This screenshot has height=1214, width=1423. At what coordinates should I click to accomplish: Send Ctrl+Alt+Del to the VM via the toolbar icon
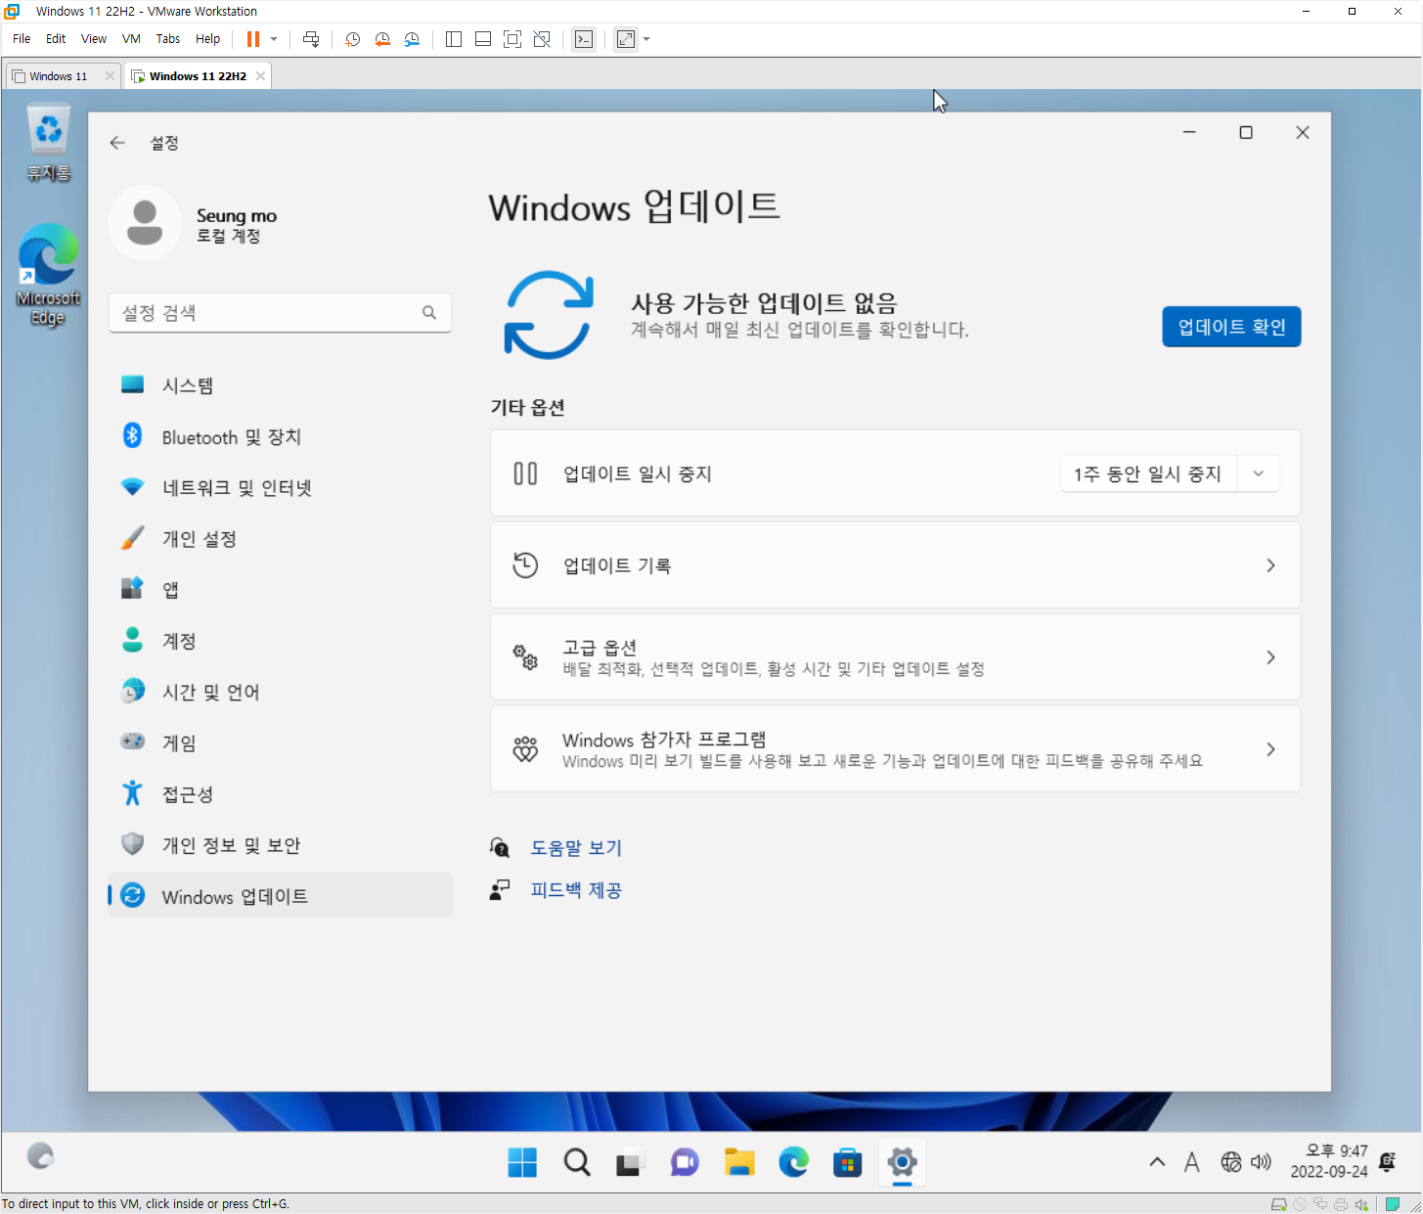[311, 39]
